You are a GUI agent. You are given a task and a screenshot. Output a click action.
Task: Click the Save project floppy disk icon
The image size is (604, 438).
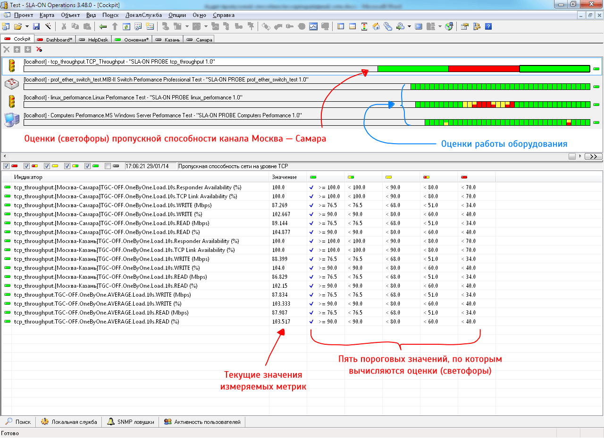pos(36,26)
